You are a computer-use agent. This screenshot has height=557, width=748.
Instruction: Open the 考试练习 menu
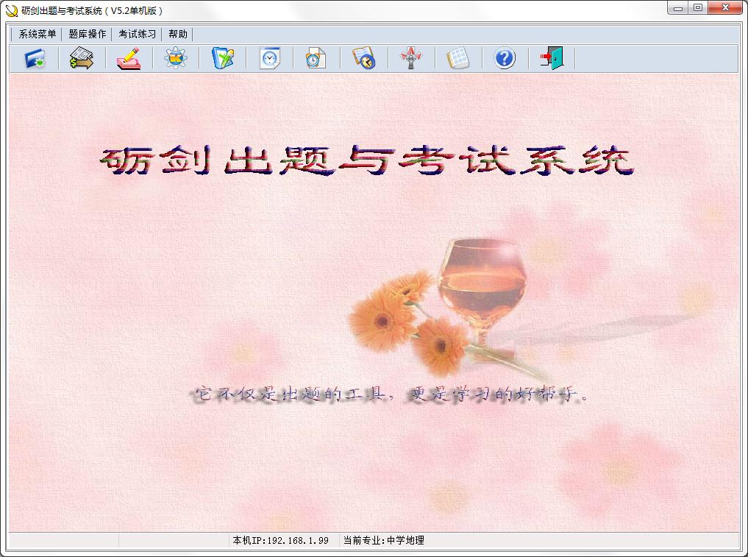pyautogui.click(x=138, y=34)
